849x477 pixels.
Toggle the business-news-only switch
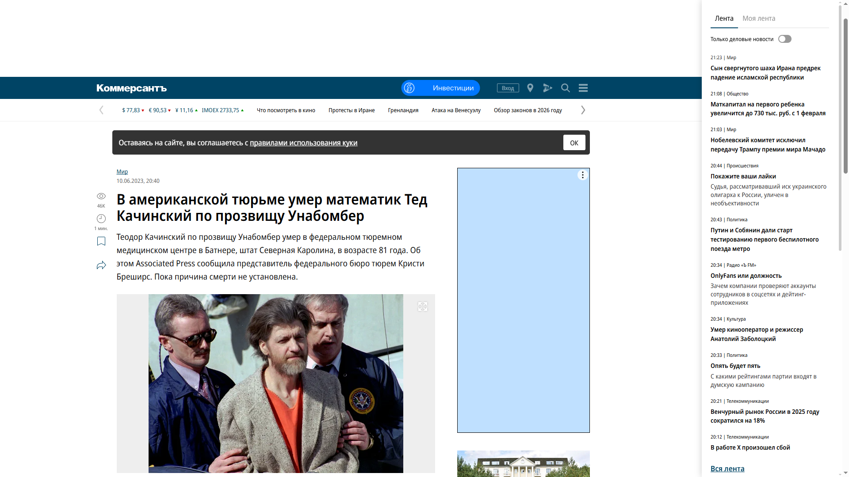click(x=784, y=39)
